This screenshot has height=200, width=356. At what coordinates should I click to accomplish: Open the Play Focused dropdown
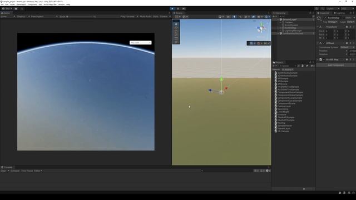point(129,17)
